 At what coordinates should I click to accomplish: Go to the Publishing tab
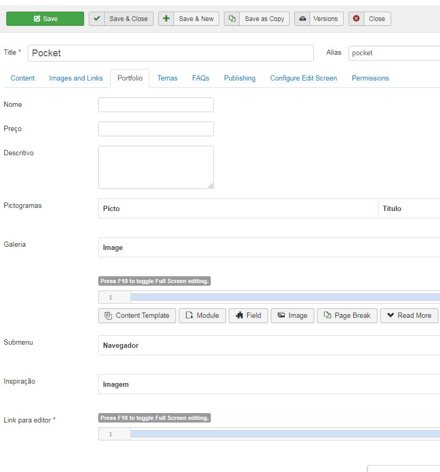point(240,78)
